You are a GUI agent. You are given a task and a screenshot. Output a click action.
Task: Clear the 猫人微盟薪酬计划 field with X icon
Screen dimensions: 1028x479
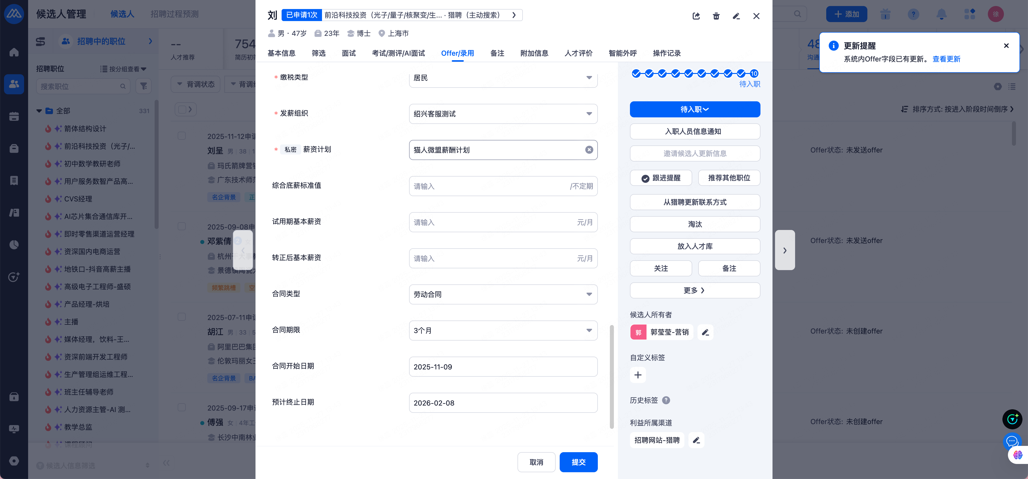pos(589,150)
